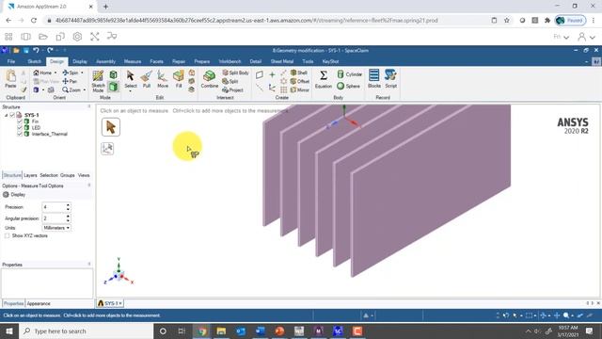Click the Spin orient tool
602x339 pixels.
(71, 73)
